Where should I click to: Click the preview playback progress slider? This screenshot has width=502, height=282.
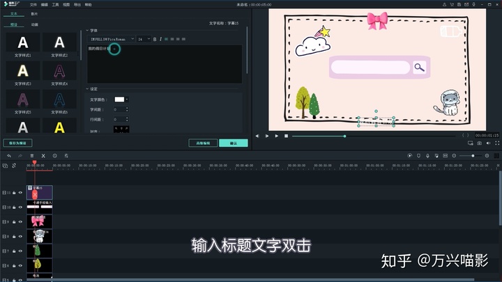point(374,136)
